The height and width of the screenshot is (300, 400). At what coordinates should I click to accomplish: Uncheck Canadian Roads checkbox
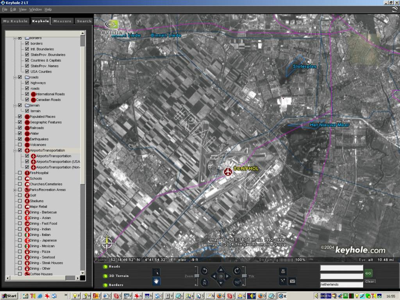[x=27, y=100]
